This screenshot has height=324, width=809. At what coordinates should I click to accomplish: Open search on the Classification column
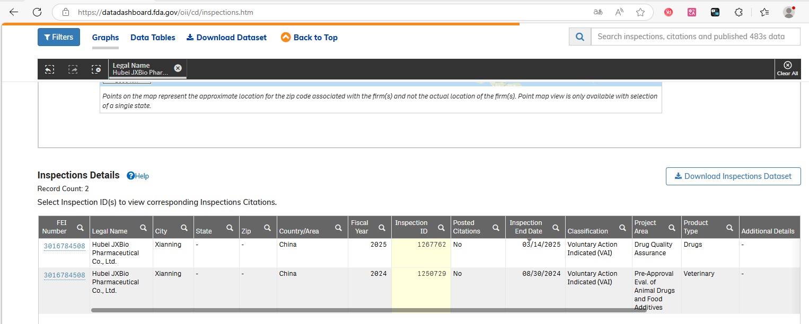[622, 228]
